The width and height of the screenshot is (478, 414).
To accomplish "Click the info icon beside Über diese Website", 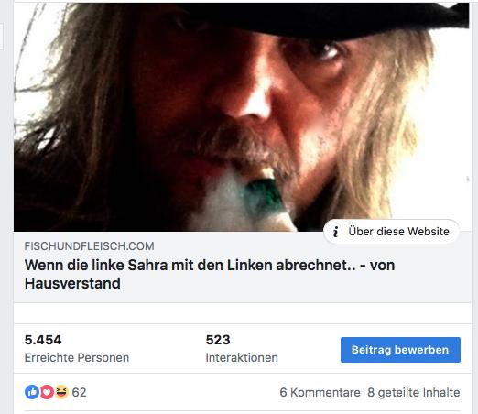I will click(336, 232).
